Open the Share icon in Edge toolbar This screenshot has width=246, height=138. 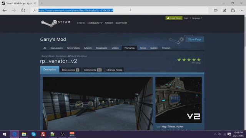click(233, 10)
